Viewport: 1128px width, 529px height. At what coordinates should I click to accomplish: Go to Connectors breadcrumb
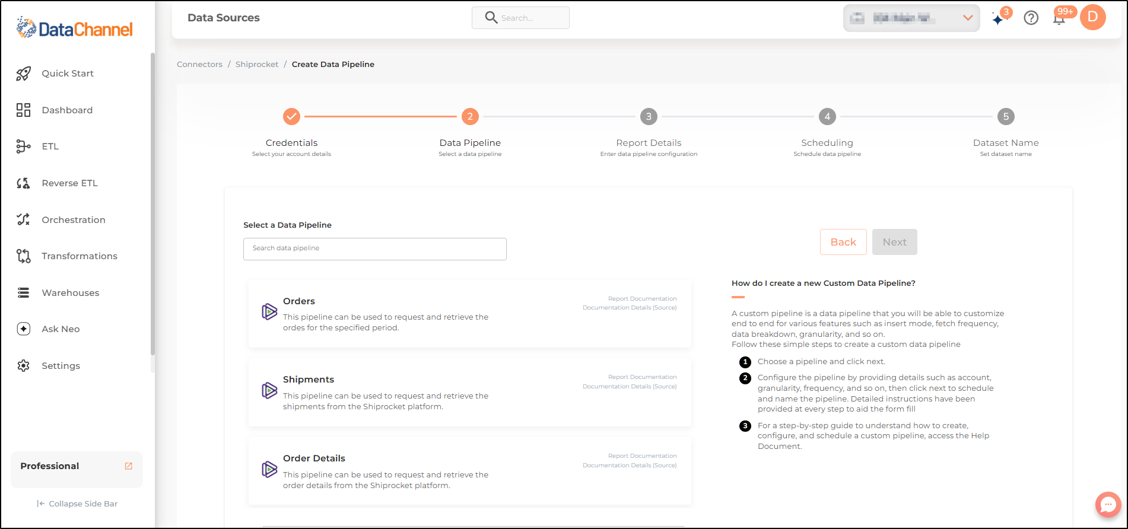point(199,64)
